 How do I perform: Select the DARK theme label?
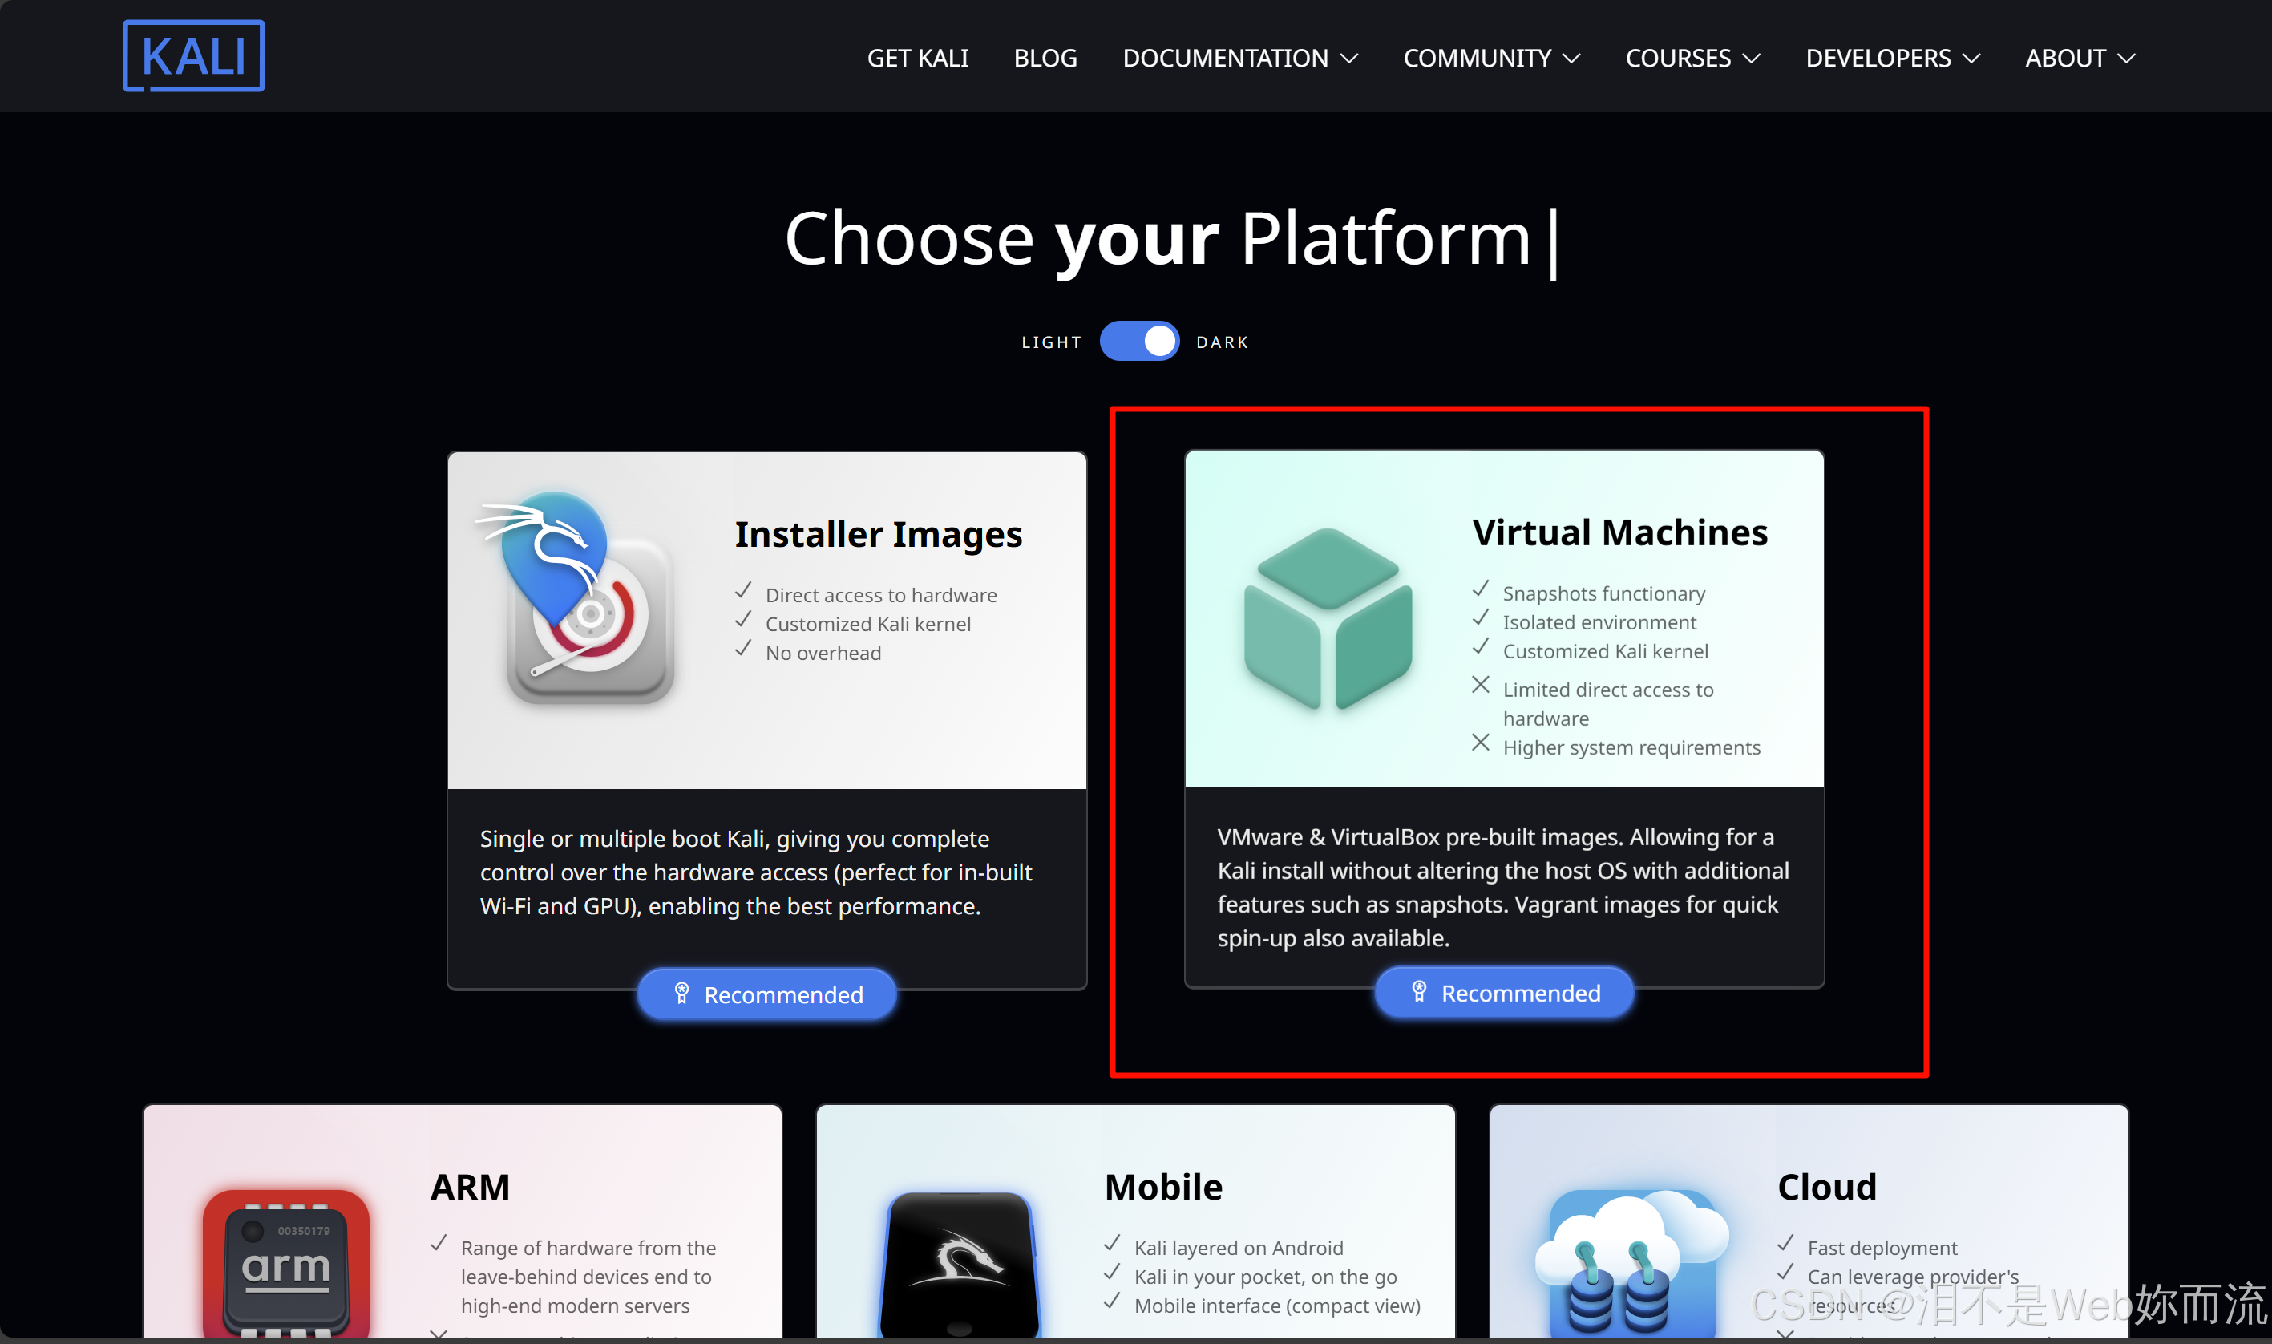point(1222,342)
